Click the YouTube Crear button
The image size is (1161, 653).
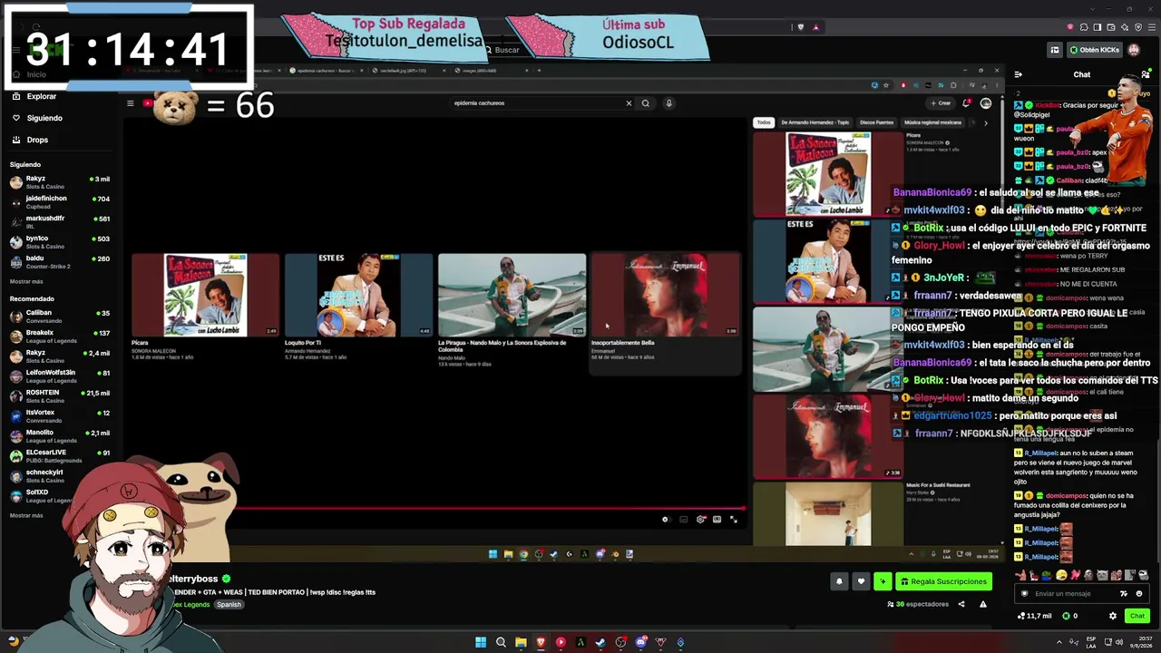coord(941,103)
